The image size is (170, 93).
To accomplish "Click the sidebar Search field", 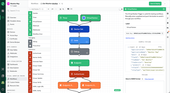I will (17, 11).
